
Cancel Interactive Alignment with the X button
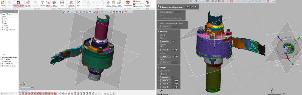click(x=195, y=7)
